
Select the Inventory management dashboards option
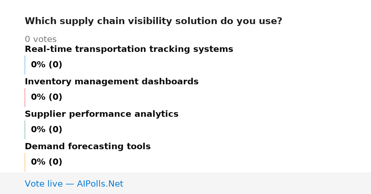click(112, 82)
